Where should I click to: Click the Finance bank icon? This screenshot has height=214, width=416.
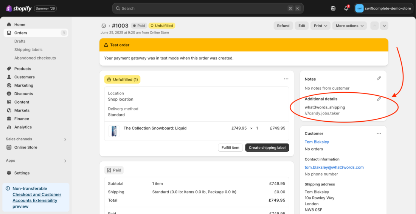coord(9,119)
